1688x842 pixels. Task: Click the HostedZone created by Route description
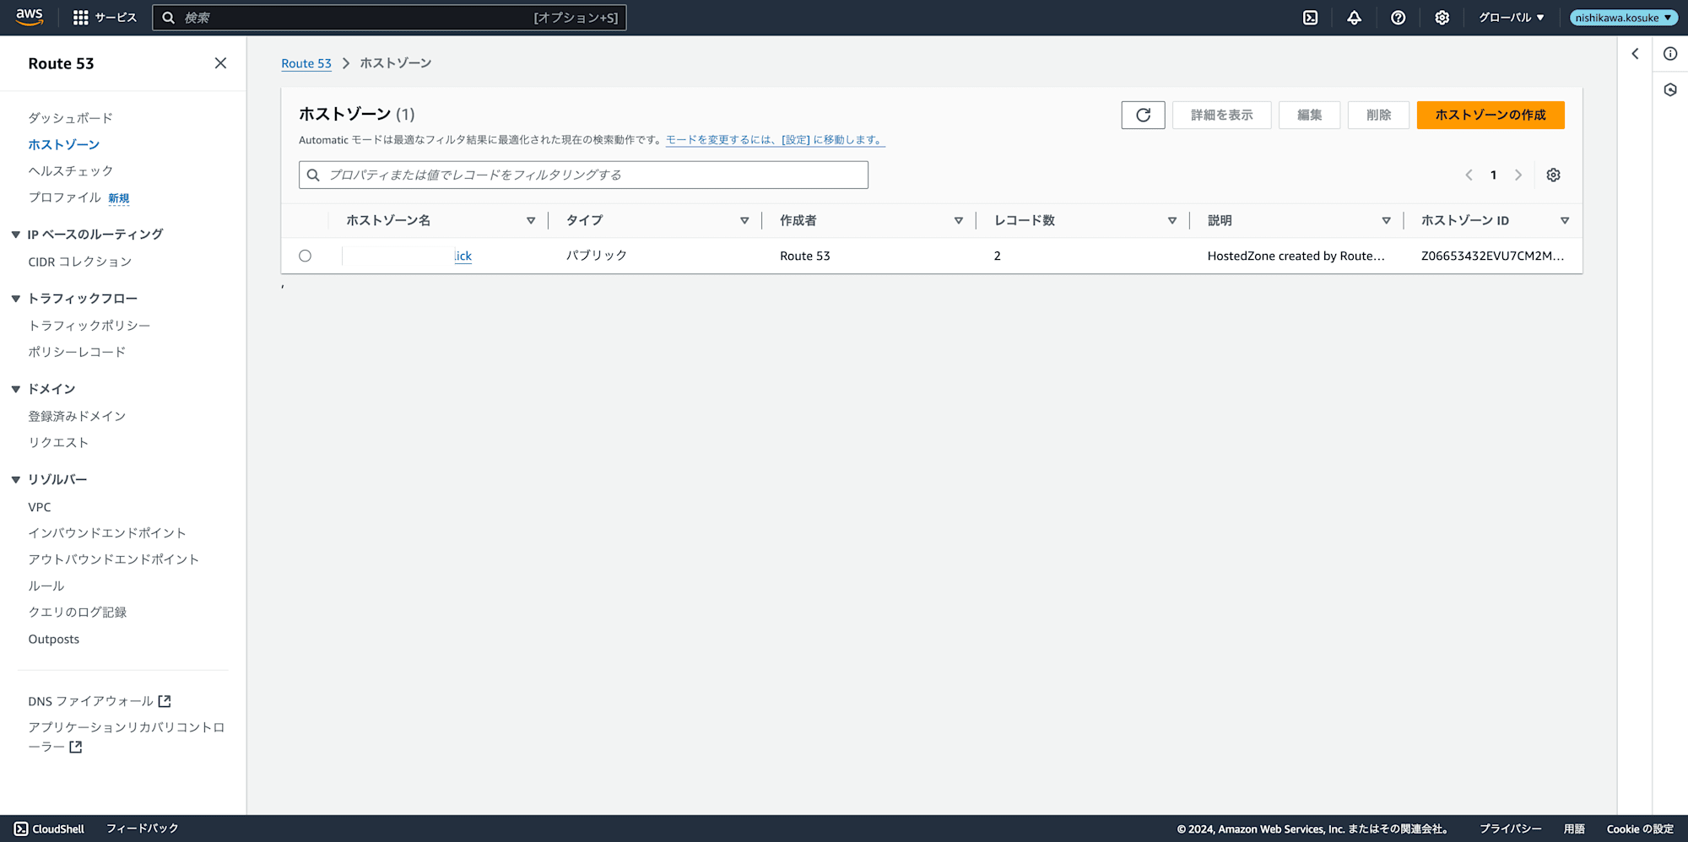pyautogui.click(x=1296, y=256)
